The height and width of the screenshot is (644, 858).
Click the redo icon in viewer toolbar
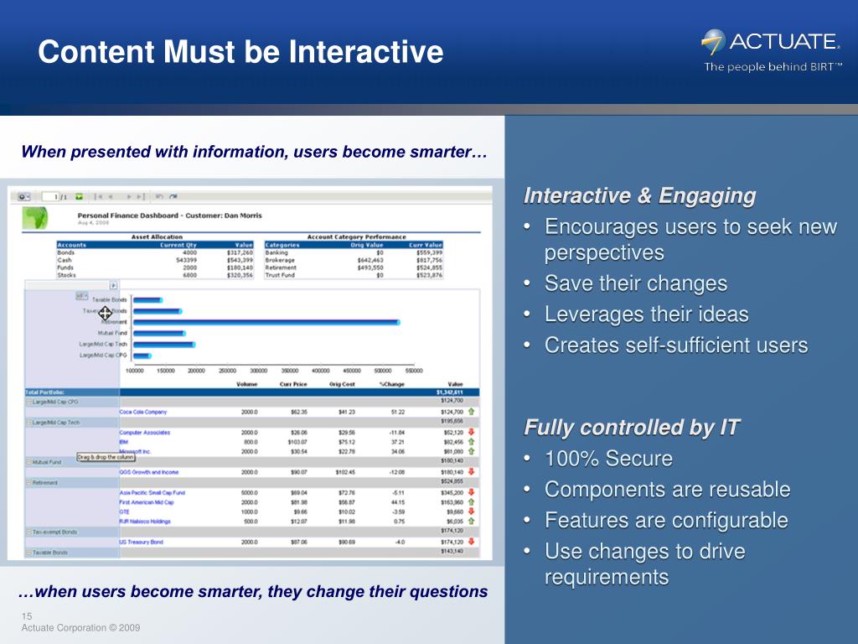pyautogui.click(x=173, y=196)
